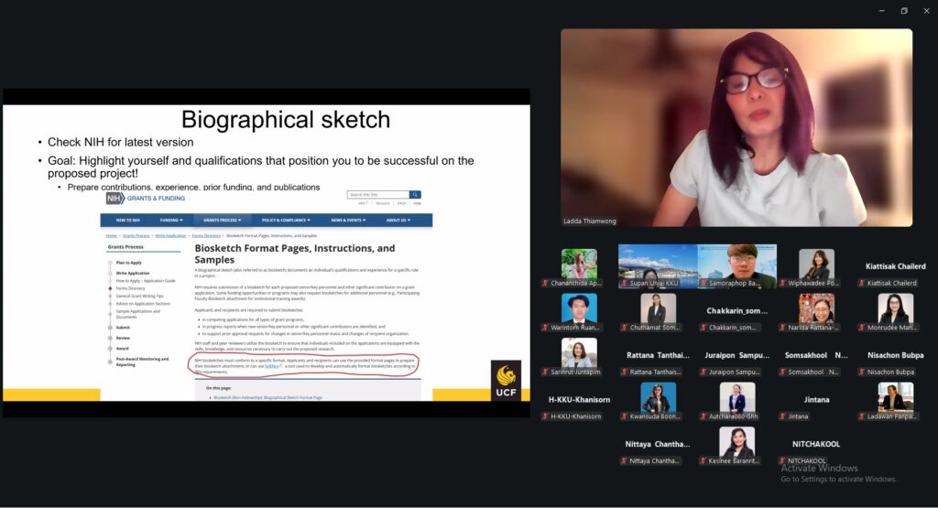938x508 pixels.
Task: Click muted mic icon next to Jintana
Action: click(x=783, y=416)
